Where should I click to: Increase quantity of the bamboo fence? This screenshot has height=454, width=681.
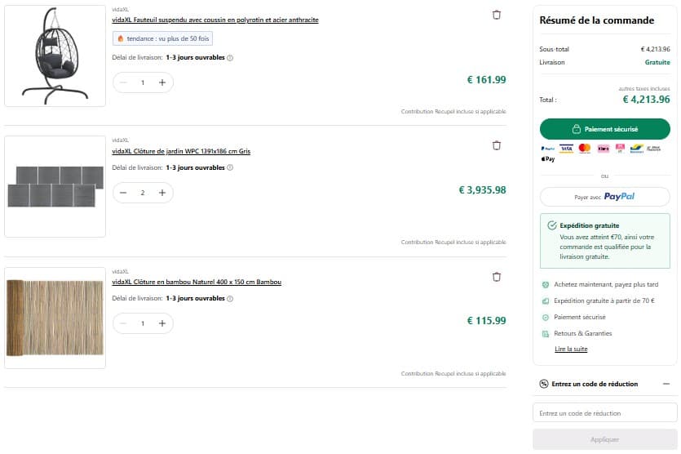click(x=162, y=323)
